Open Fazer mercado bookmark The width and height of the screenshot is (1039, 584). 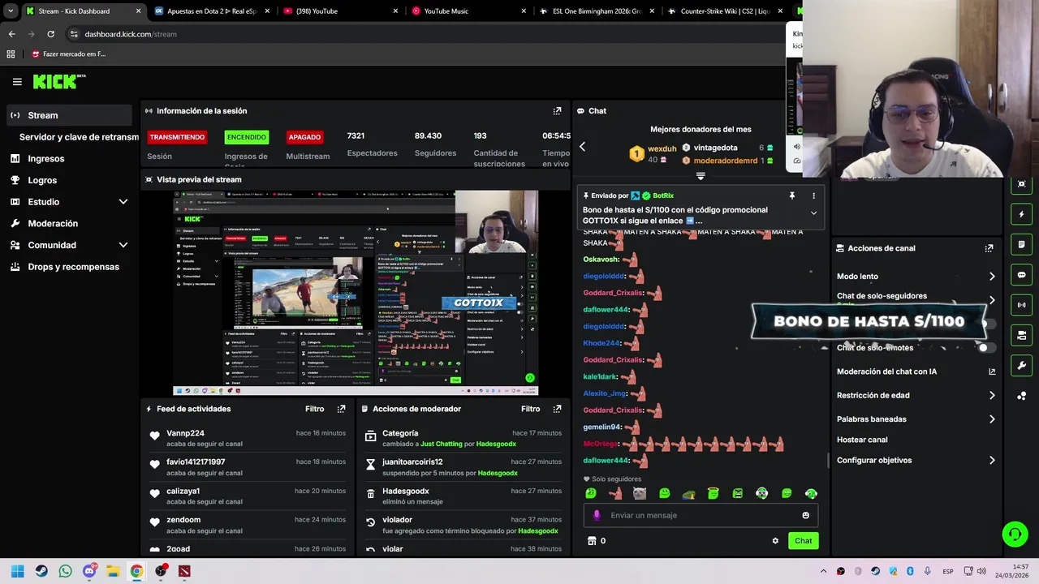point(68,54)
